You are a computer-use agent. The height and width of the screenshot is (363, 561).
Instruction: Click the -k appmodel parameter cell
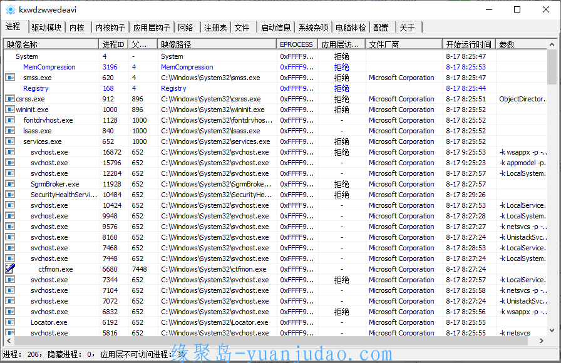coord(522,163)
